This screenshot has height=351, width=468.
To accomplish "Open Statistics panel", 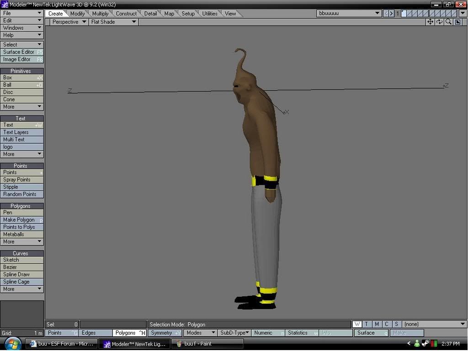I will click(302, 333).
